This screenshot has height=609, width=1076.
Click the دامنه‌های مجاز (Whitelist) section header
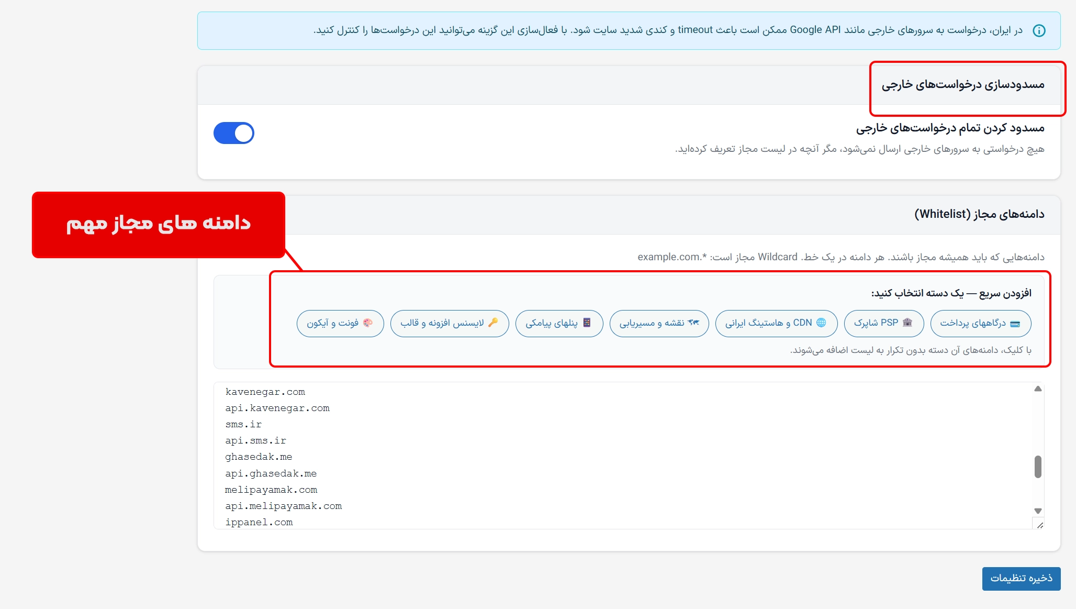[979, 214]
